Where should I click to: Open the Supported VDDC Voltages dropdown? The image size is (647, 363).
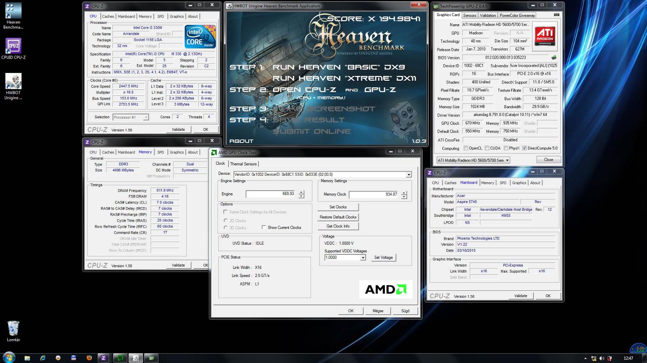[363, 258]
